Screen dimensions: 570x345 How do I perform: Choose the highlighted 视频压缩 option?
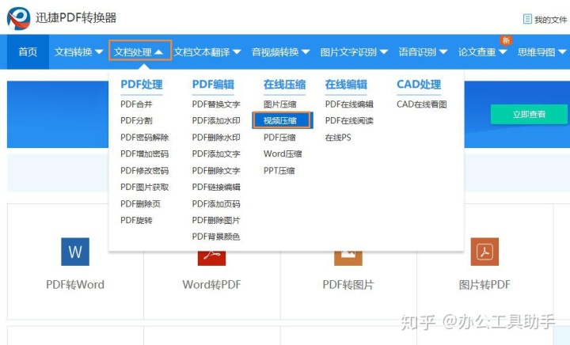(x=281, y=120)
